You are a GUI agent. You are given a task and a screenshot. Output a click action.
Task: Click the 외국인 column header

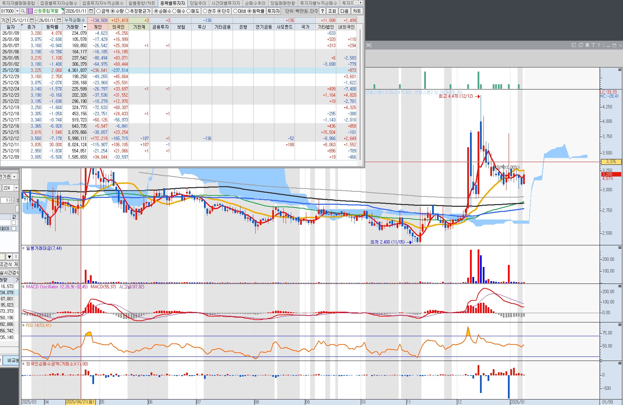(118, 27)
